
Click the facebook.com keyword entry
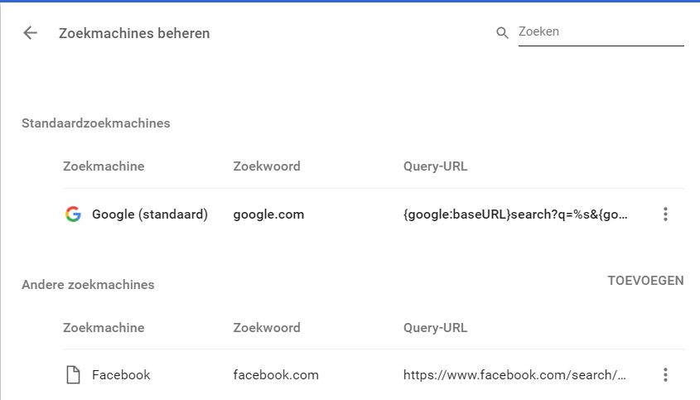pos(276,374)
